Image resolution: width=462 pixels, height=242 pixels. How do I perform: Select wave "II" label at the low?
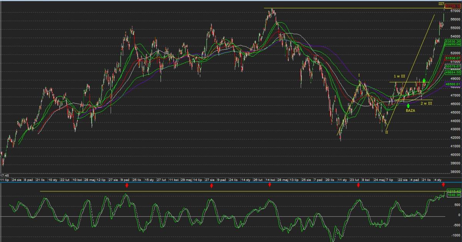(387, 132)
